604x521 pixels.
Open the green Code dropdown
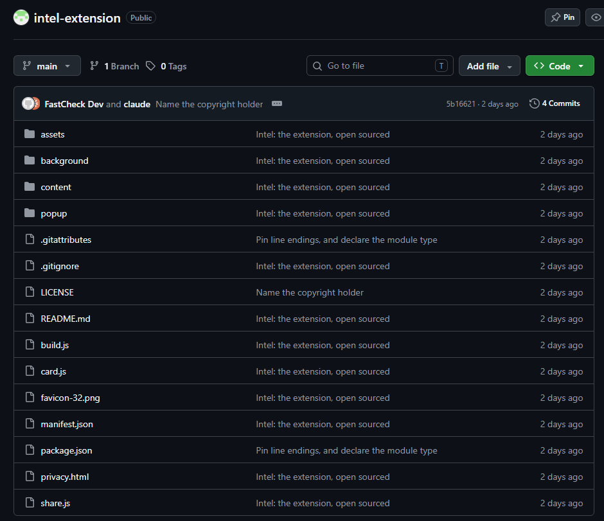click(x=560, y=66)
